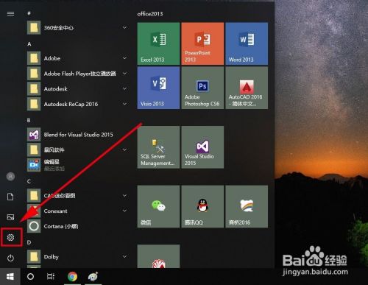Launch the Visio 2013 tile

click(158, 88)
